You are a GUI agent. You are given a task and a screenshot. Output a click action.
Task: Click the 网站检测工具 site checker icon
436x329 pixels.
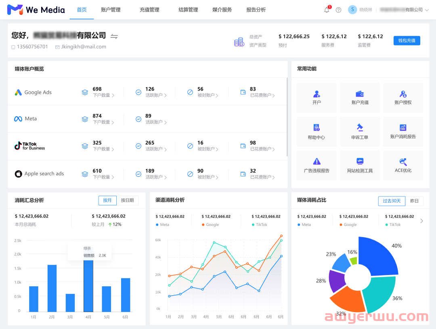[x=359, y=165]
